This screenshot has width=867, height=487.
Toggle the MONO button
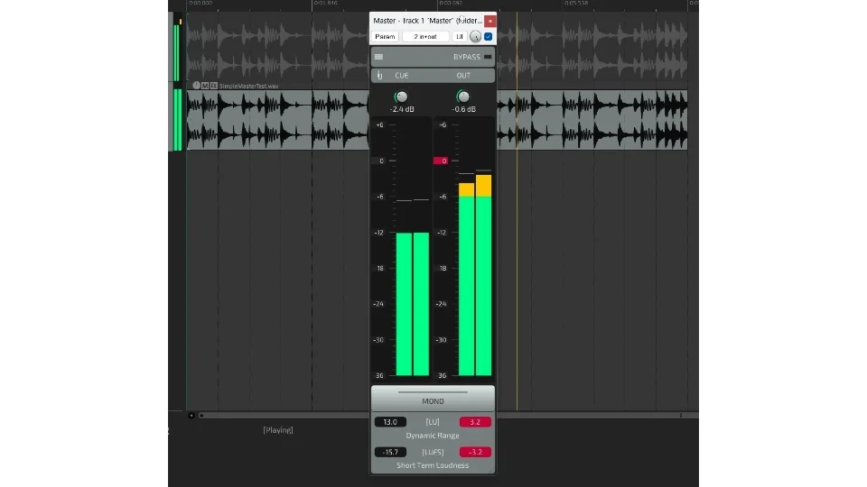click(x=433, y=399)
